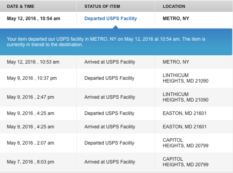Image resolution: width=233 pixels, height=173 pixels.
Task: Click the Departed USPS Facility blue link
Action: click(110, 19)
